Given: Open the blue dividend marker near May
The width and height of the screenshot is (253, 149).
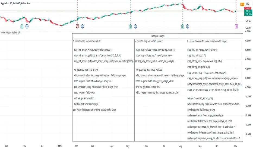Looking at the screenshot, I should click(x=135, y=26).
